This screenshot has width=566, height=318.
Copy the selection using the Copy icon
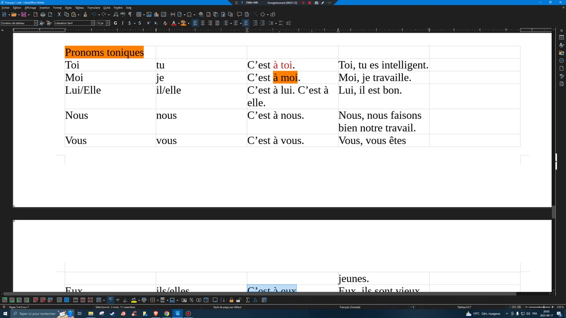(66, 15)
